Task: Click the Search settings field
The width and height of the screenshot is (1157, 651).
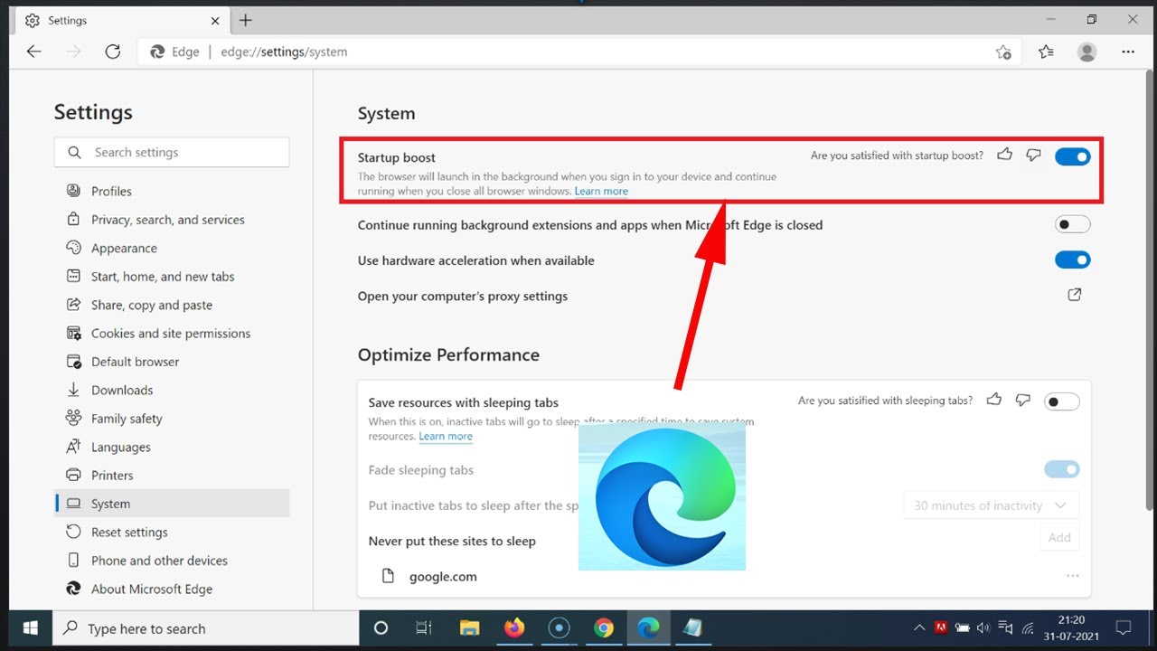Action: [x=172, y=152]
